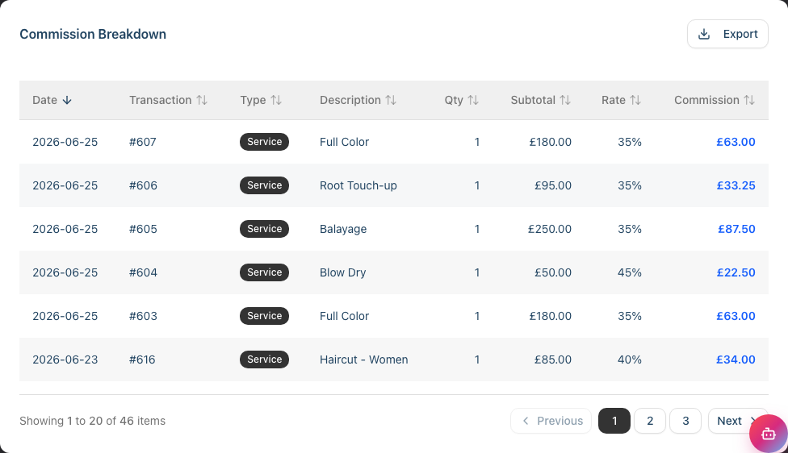Image resolution: width=788 pixels, height=453 pixels.
Task: Click the Commission column header label
Action: pyautogui.click(x=706, y=100)
